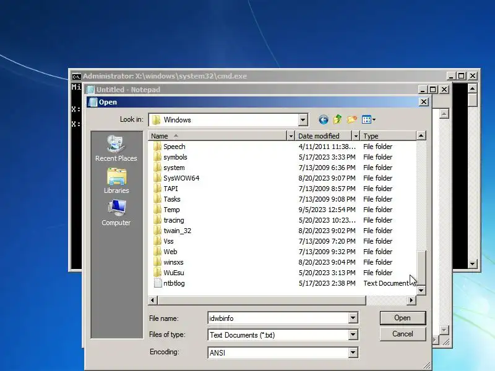Go back to last folder visited

tap(323, 119)
